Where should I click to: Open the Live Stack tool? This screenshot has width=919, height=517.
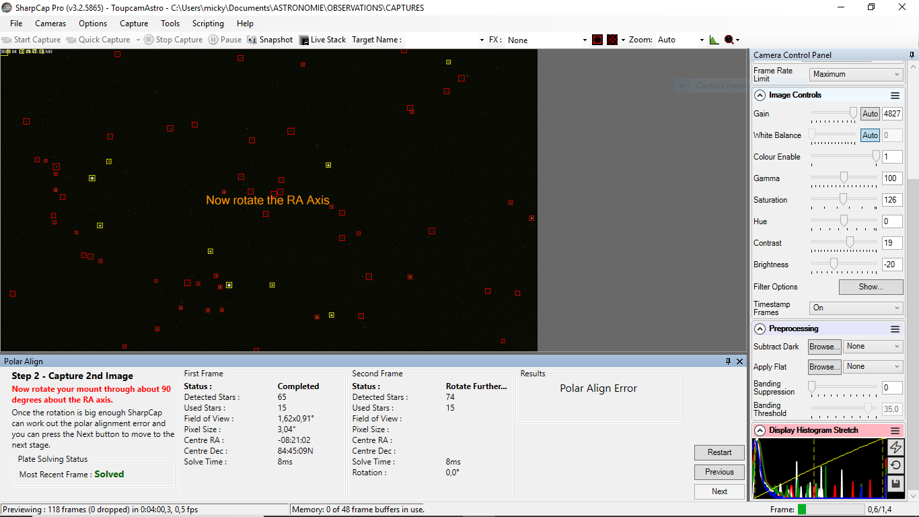[322, 40]
